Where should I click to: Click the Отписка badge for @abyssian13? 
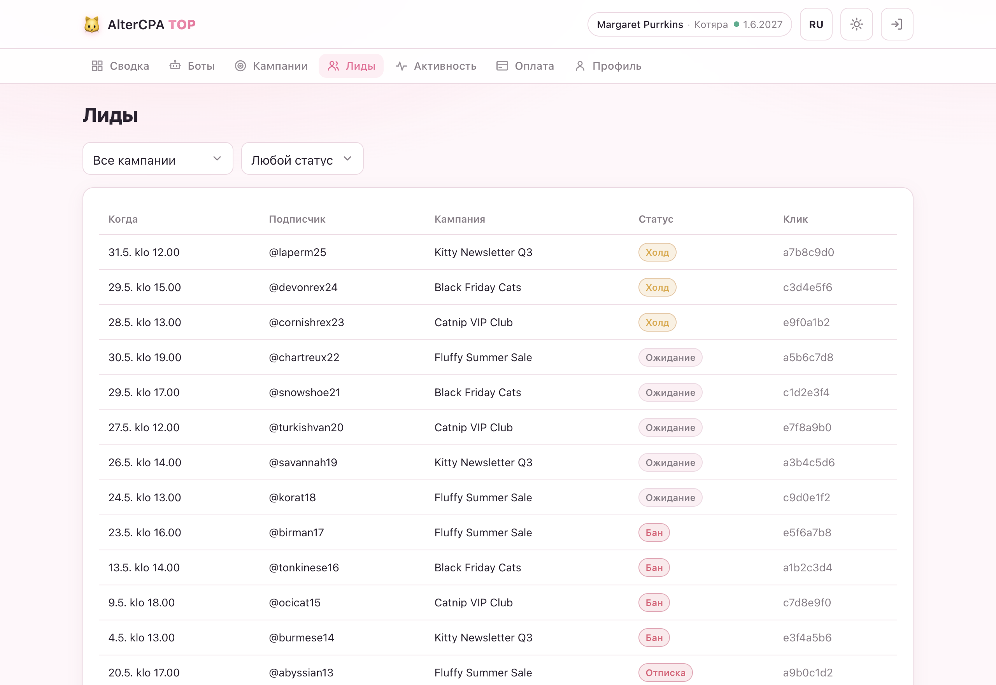[665, 673]
